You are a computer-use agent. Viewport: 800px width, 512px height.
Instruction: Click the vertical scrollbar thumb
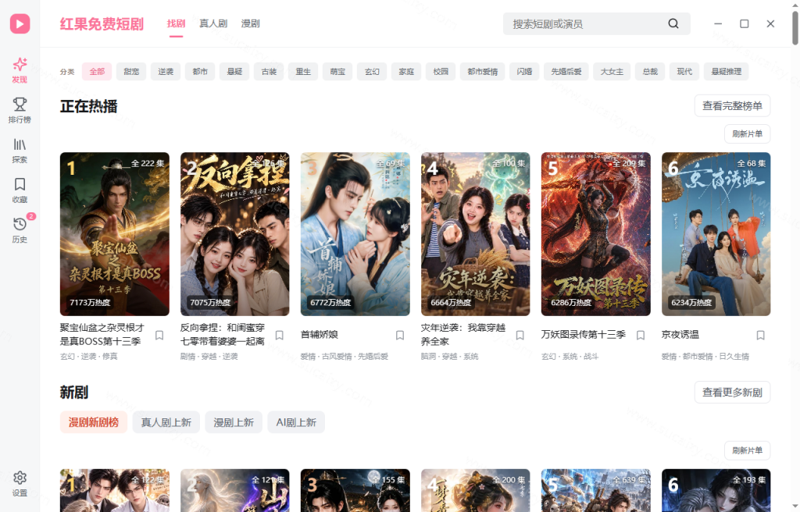795,28
